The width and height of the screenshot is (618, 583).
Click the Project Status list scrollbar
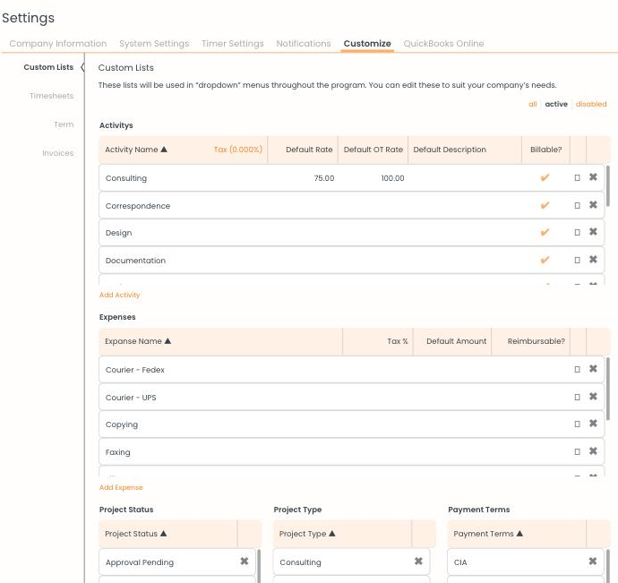[x=259, y=567]
